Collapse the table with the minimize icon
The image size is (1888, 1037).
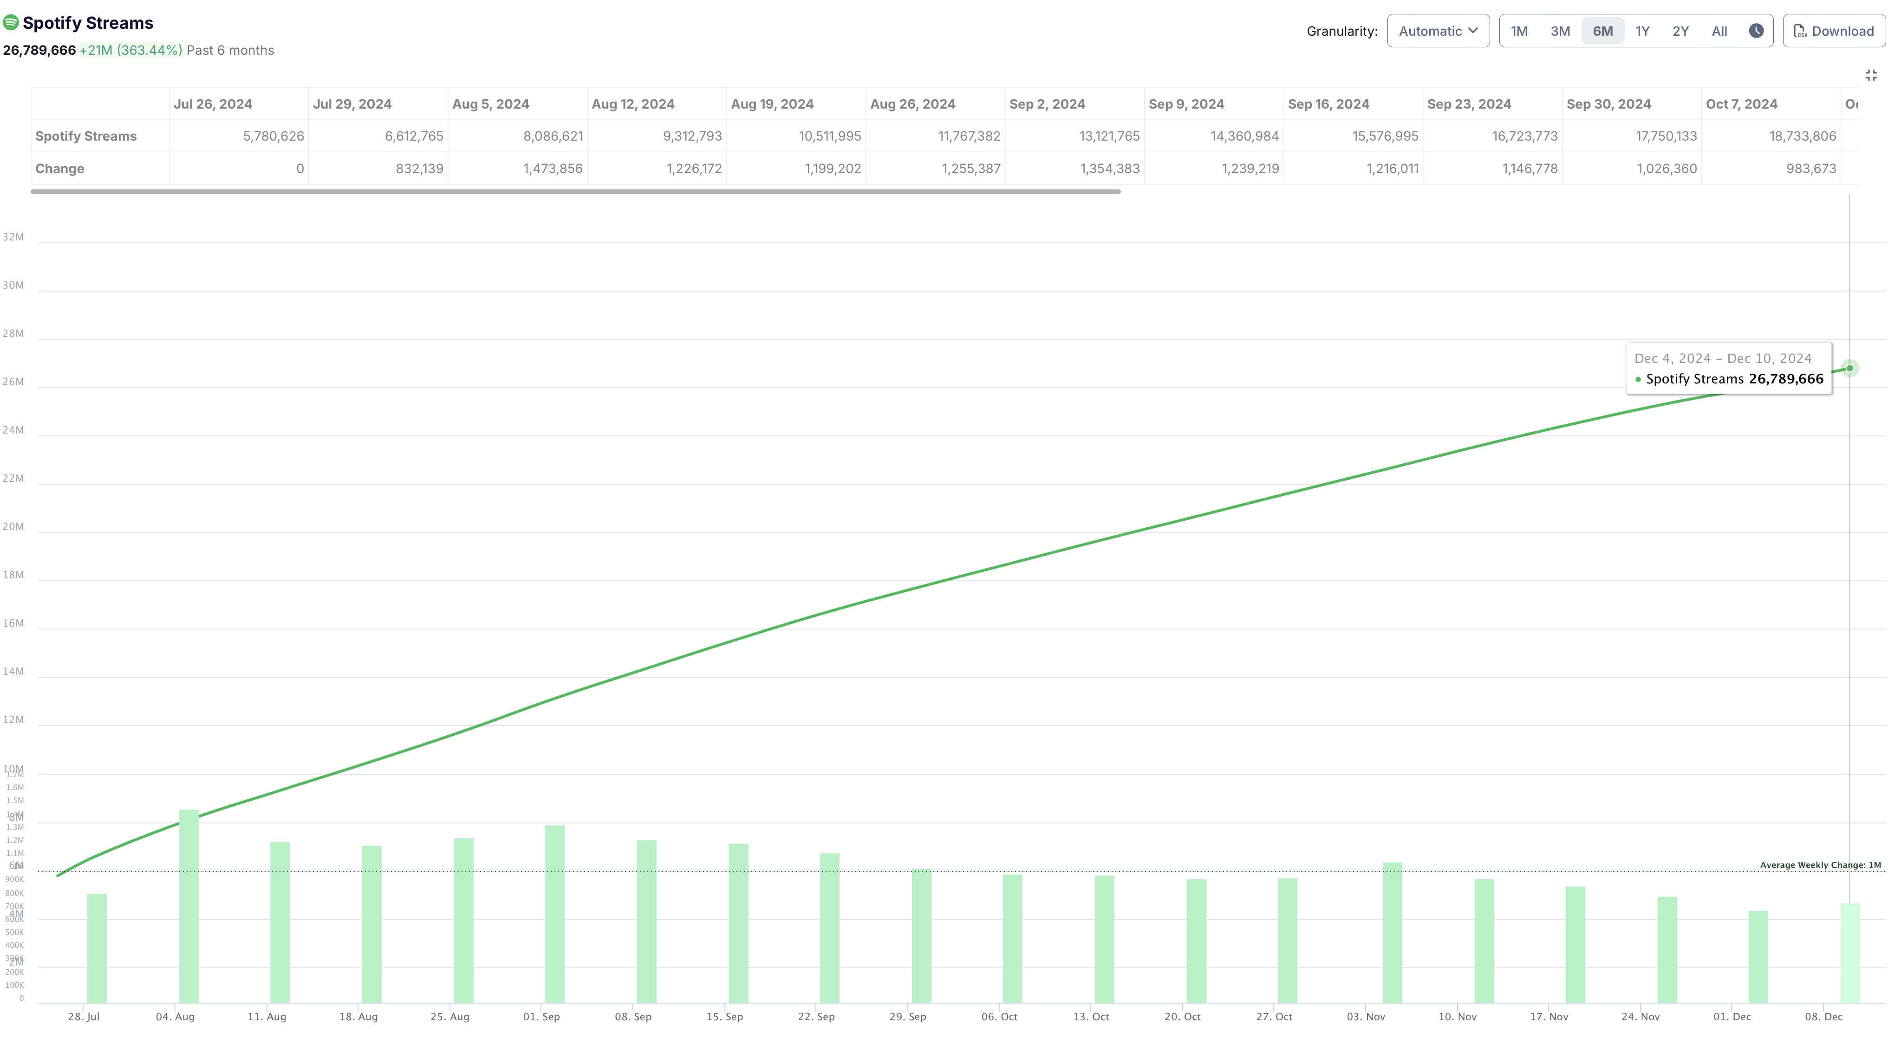pos(1871,76)
